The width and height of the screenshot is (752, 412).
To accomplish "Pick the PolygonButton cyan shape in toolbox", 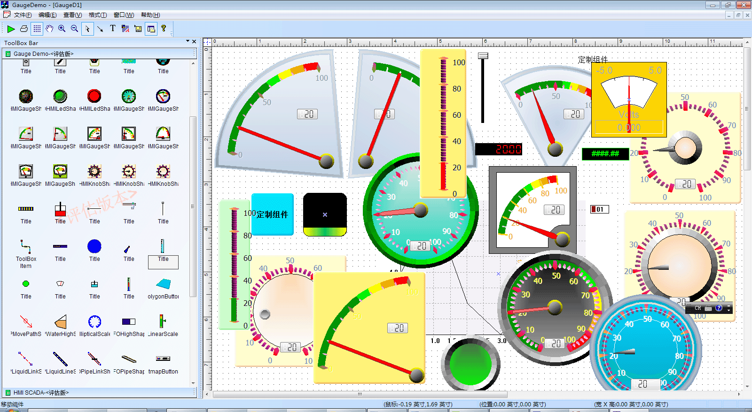I will [x=163, y=284].
